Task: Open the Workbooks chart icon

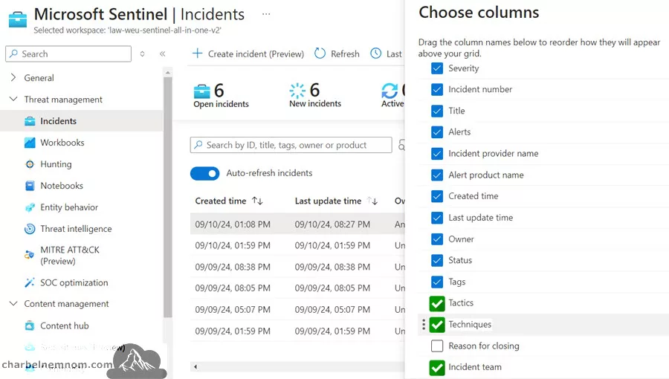Action: click(30, 143)
